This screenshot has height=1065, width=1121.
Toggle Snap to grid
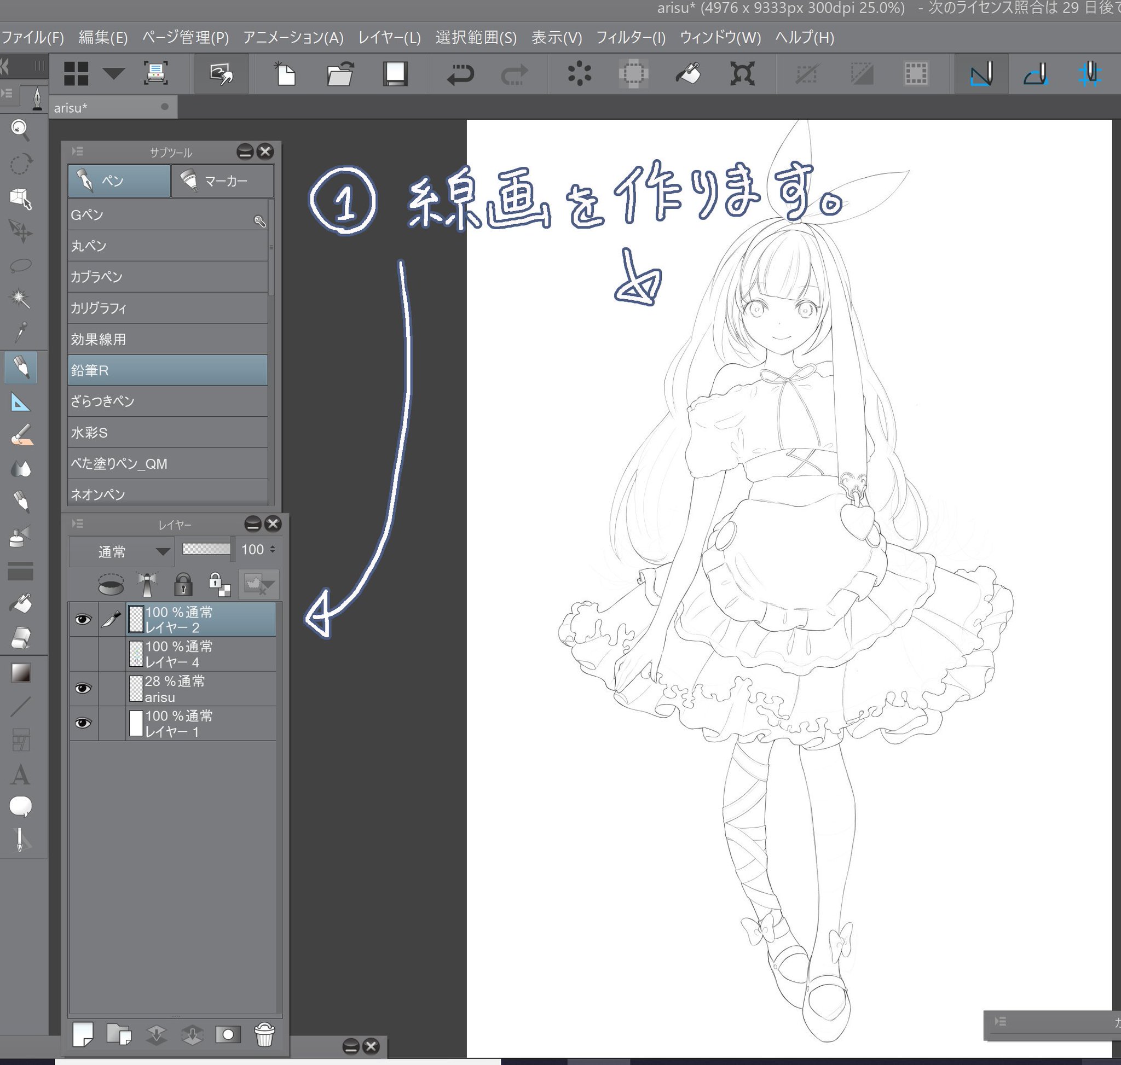(x=1090, y=74)
